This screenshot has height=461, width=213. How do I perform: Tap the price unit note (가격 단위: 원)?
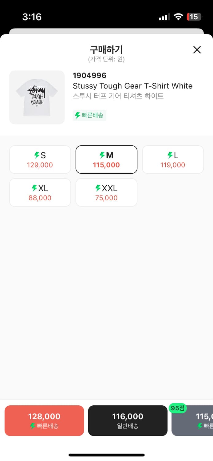(106, 59)
